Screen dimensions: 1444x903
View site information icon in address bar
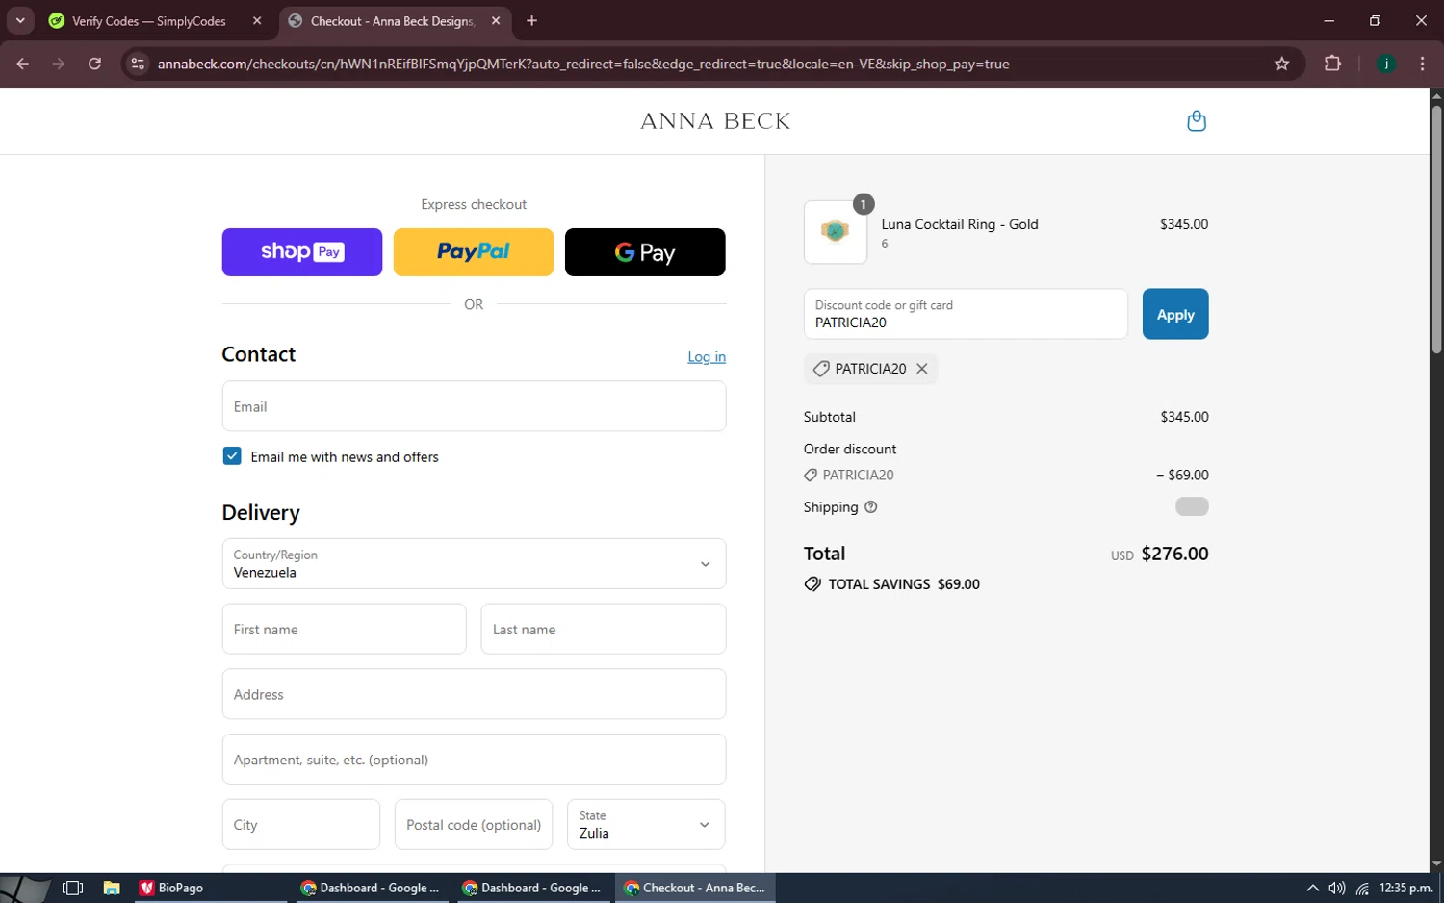138,64
